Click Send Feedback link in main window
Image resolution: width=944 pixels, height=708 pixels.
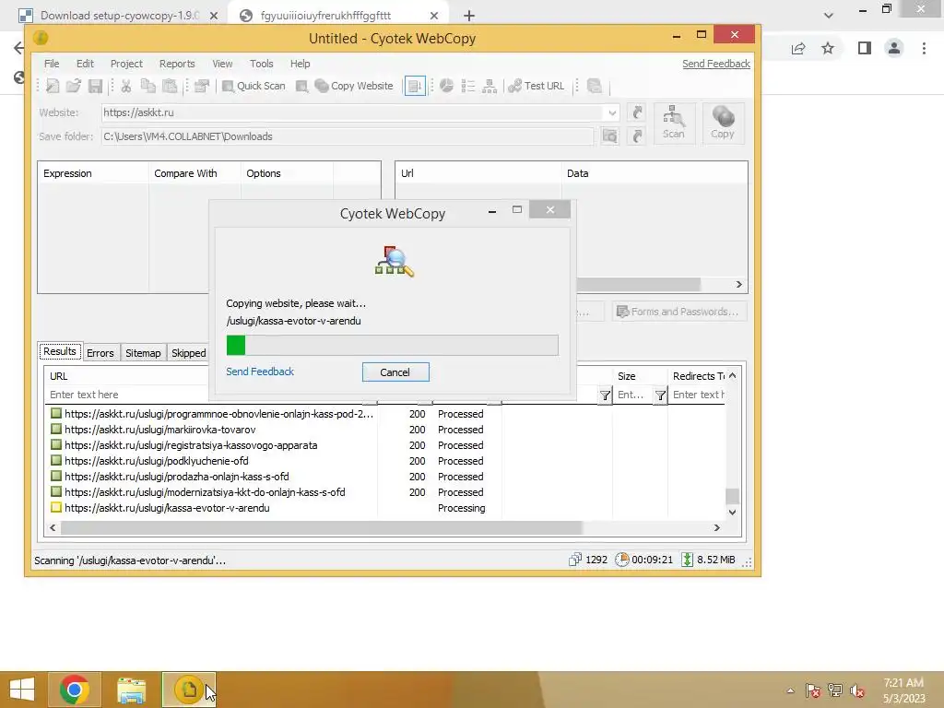(715, 64)
